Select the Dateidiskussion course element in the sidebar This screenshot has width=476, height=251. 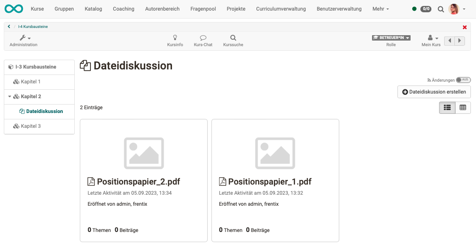point(45,111)
